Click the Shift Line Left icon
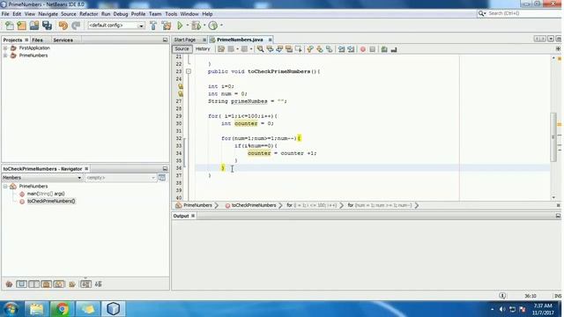The width and height of the screenshot is (564, 317). (341, 49)
